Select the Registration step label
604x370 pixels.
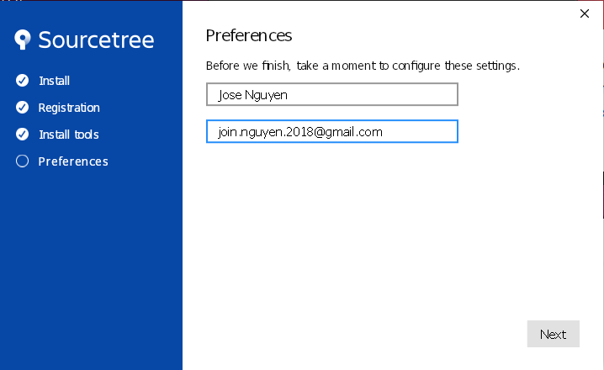click(69, 108)
